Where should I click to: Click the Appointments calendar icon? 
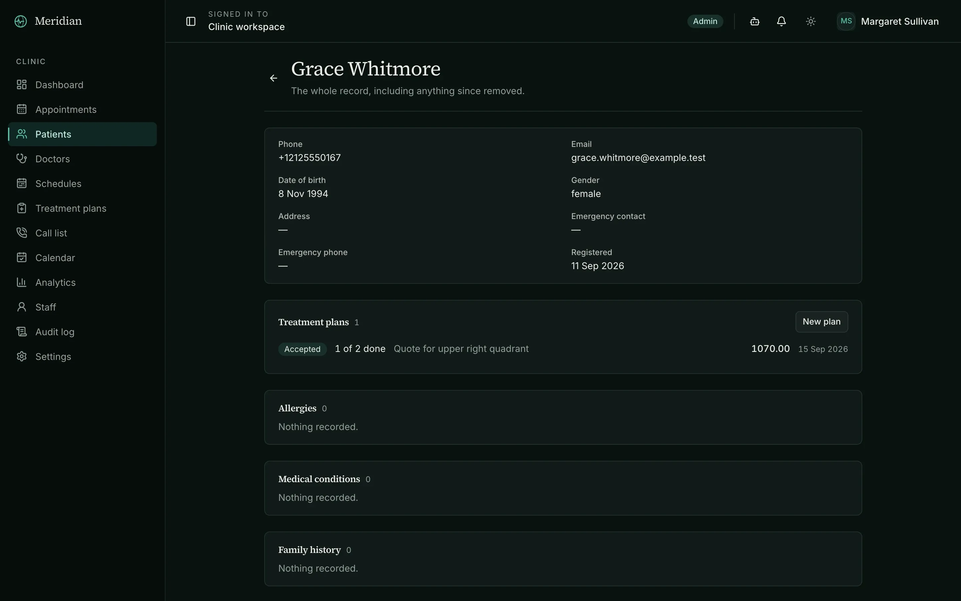[x=21, y=109]
